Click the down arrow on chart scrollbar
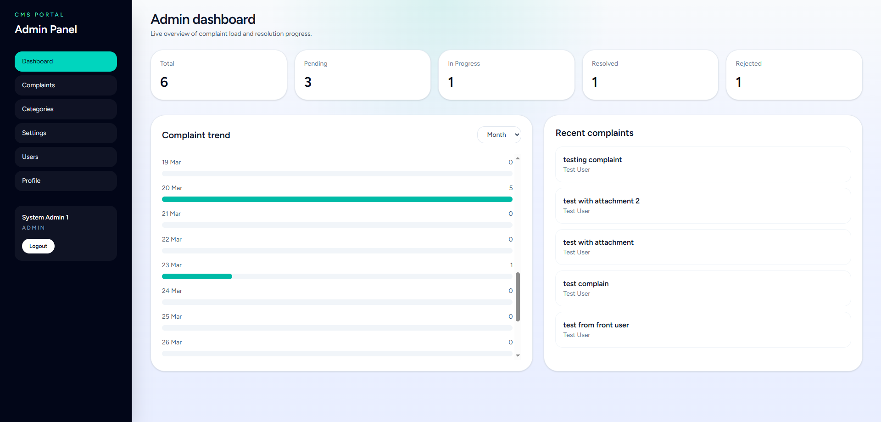 click(x=518, y=355)
